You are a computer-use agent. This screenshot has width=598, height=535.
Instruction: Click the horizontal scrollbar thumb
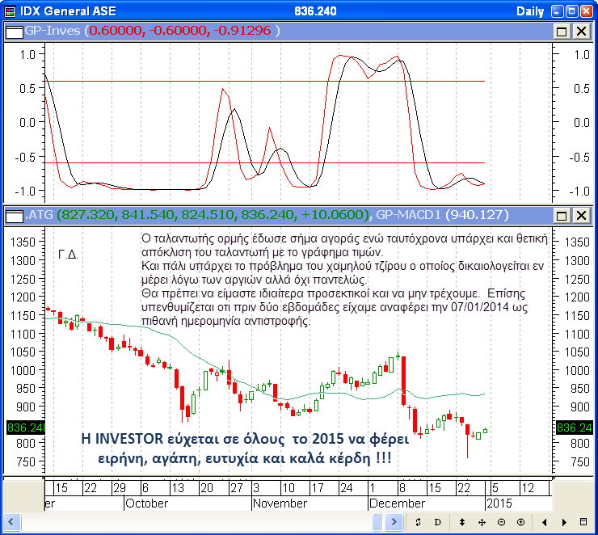(x=377, y=521)
